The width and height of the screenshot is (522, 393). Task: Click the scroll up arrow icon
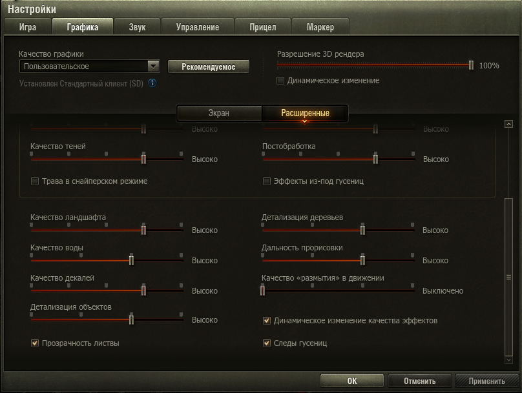tap(508, 124)
